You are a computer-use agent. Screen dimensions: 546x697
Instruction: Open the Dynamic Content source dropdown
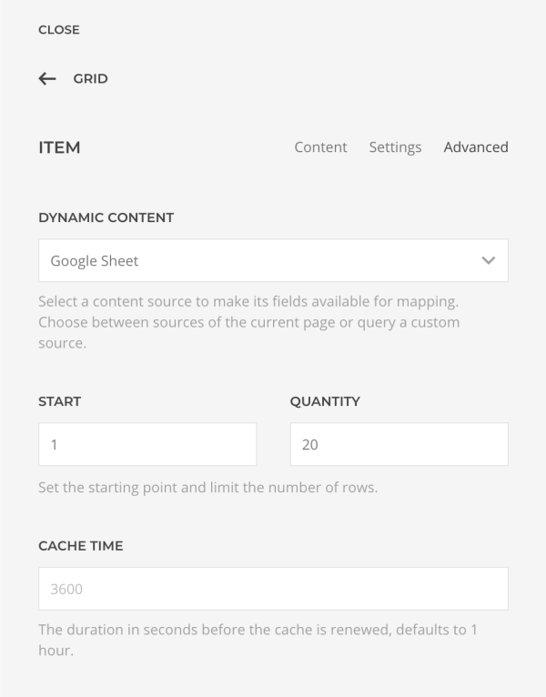pos(273,260)
